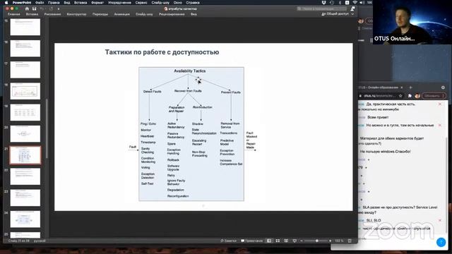Click the Home icon in the title bar
452x254 pixels.
click(x=27, y=9)
